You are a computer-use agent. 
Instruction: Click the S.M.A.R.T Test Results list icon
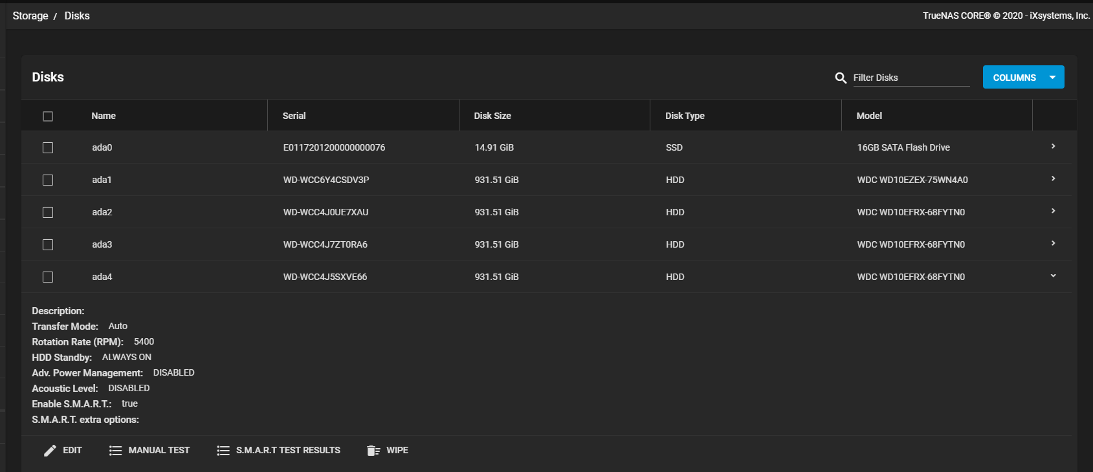(x=223, y=451)
